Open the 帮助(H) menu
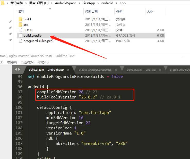190x159 pixels. pos(43,62)
